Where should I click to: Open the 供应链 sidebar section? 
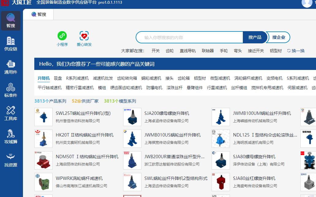[x=11, y=44]
